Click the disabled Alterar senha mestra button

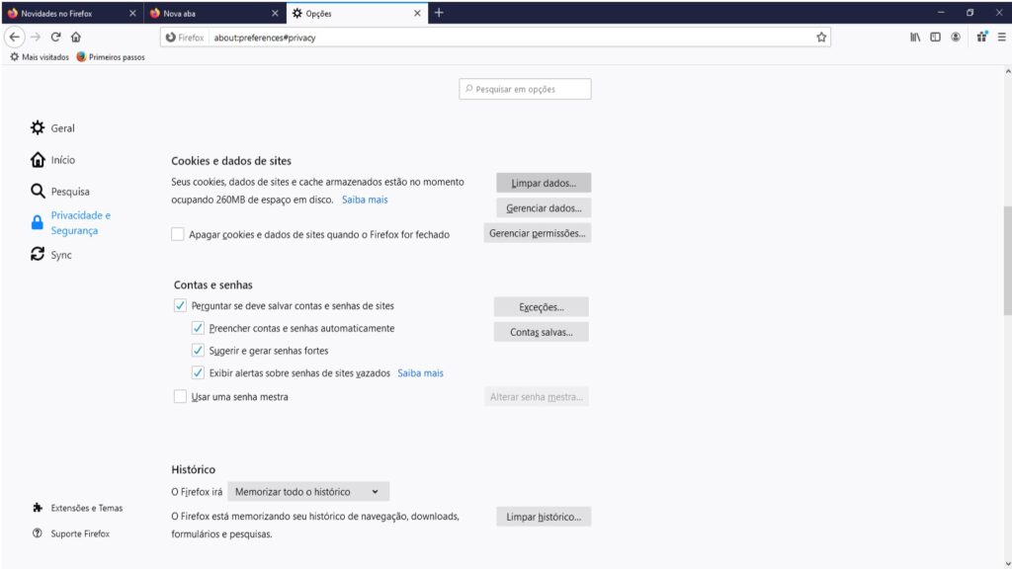537,397
